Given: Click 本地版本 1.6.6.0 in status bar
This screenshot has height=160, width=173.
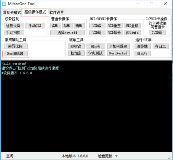Looking at the screenshot, I should [x=75, y=156].
